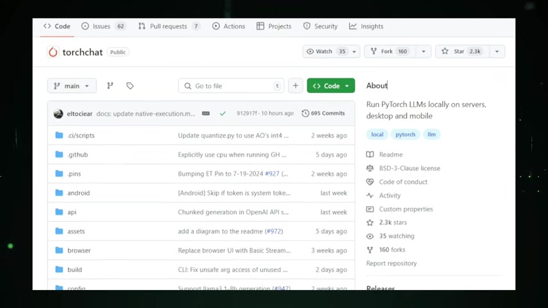Open '[Android] Skip if token' commit message
548x308 pixels.
234,193
